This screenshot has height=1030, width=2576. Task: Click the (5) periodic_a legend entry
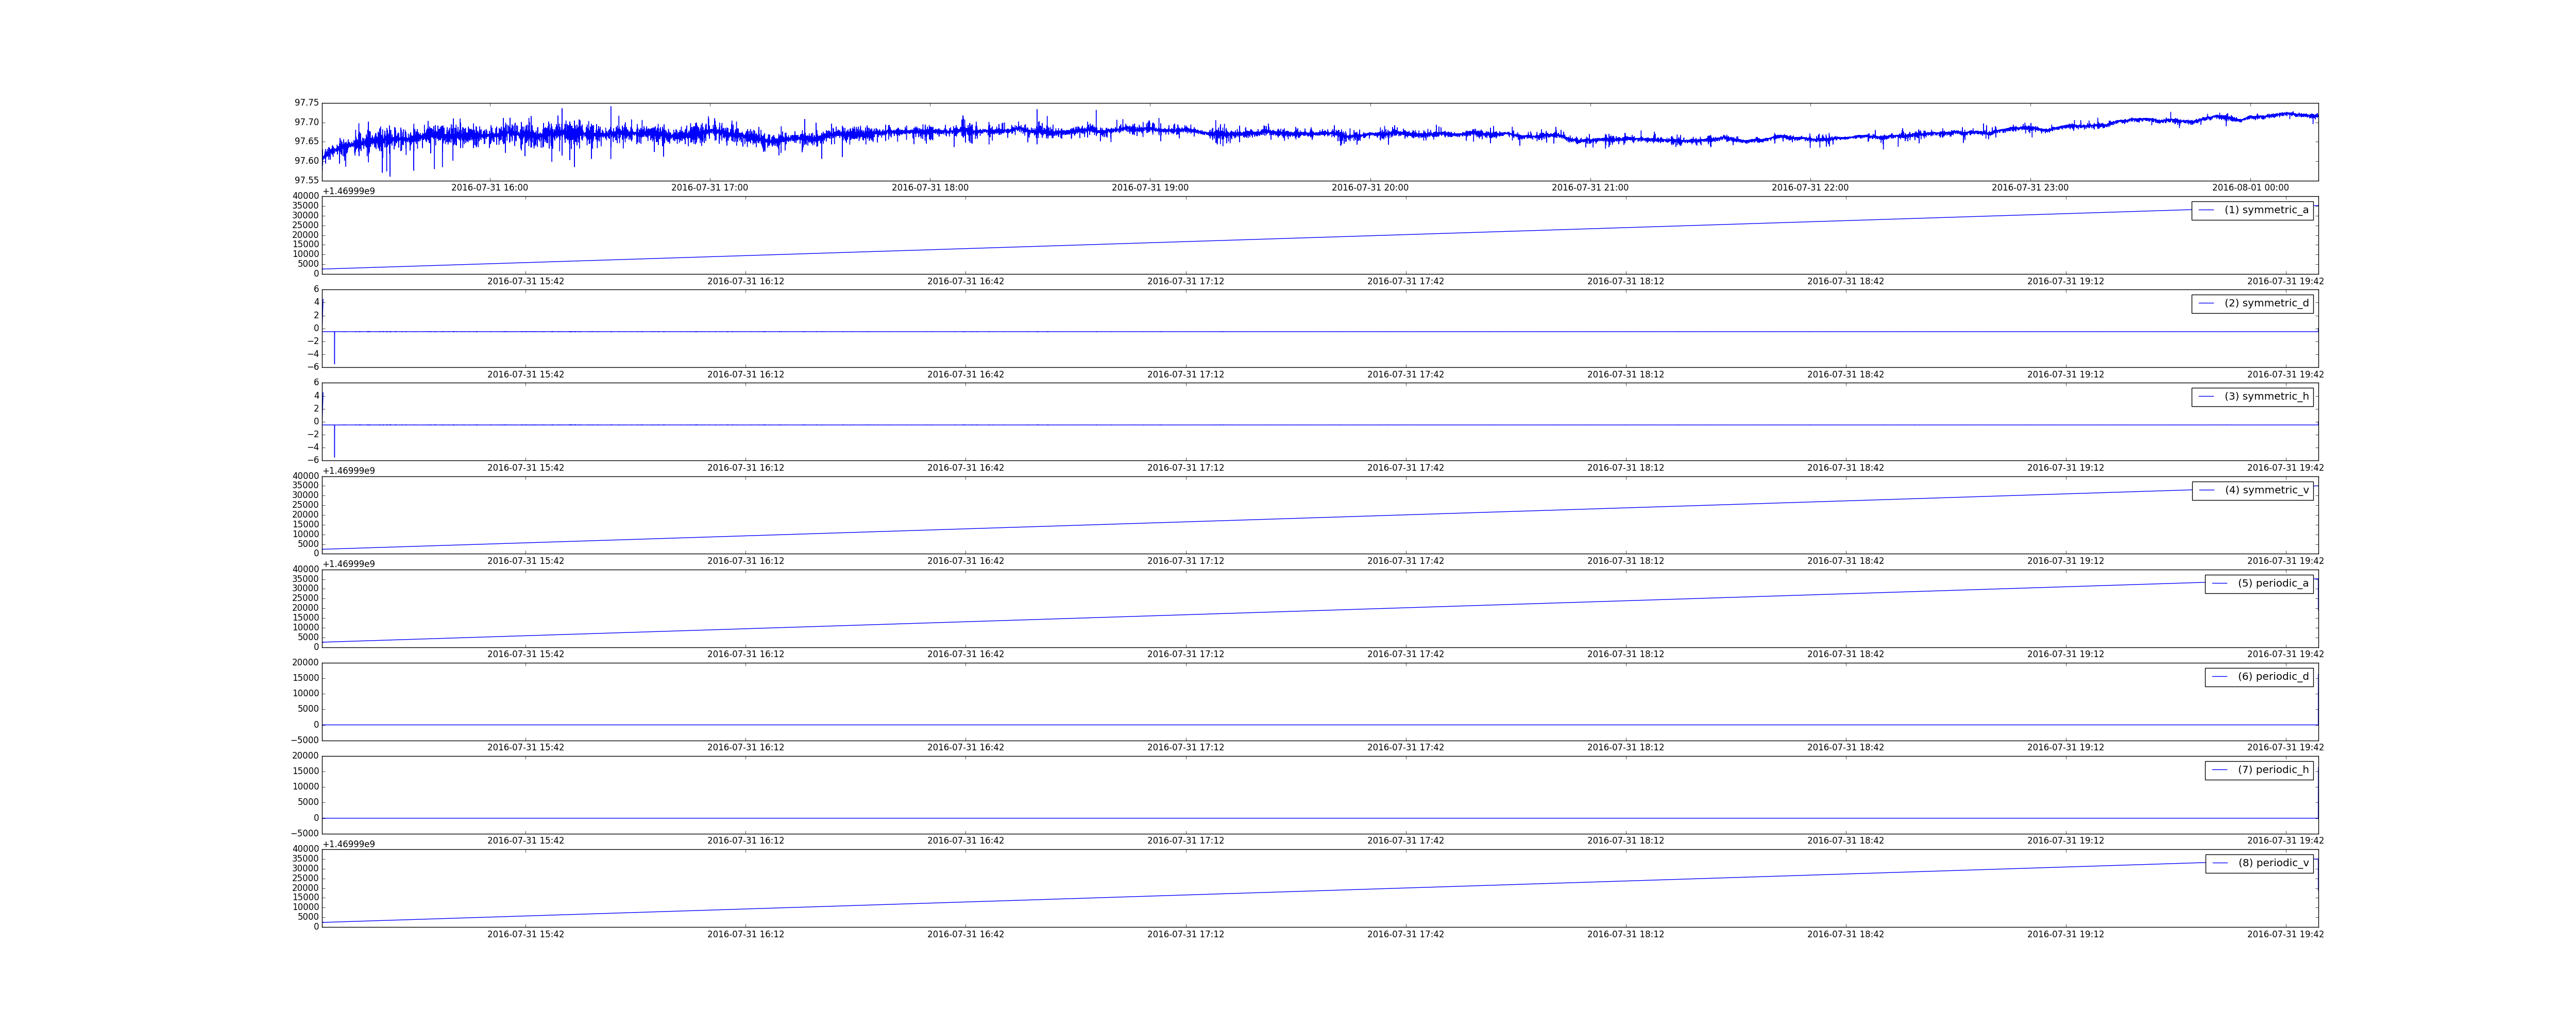[2259, 583]
